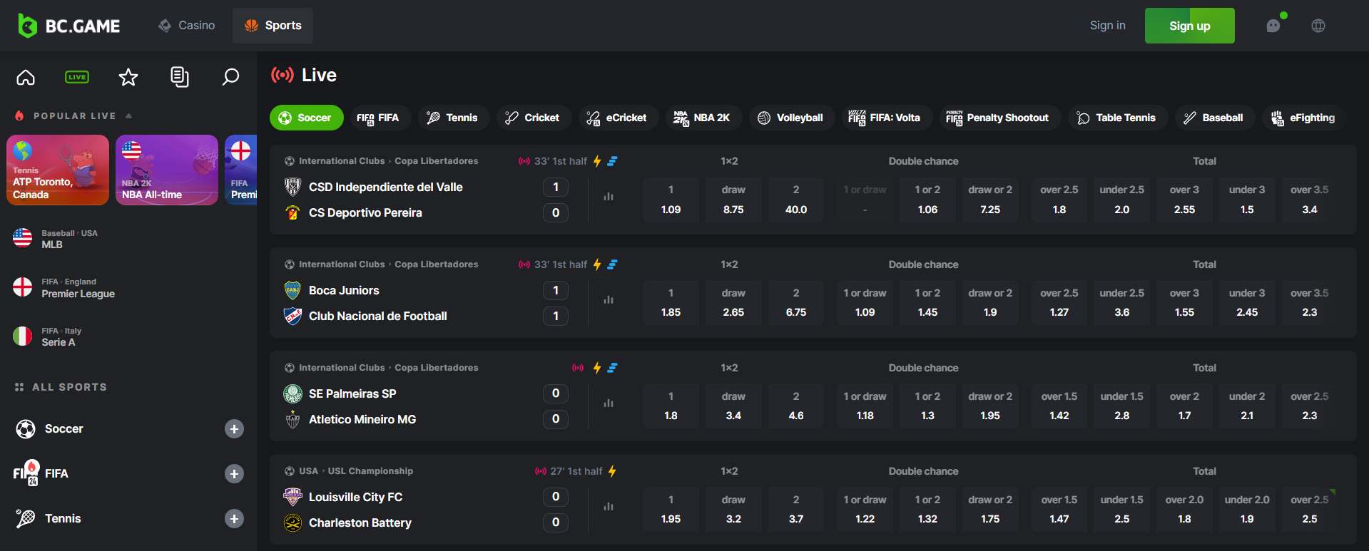1369x551 pixels.
Task: Select the Table Tennis live filter
Action: click(x=1116, y=118)
